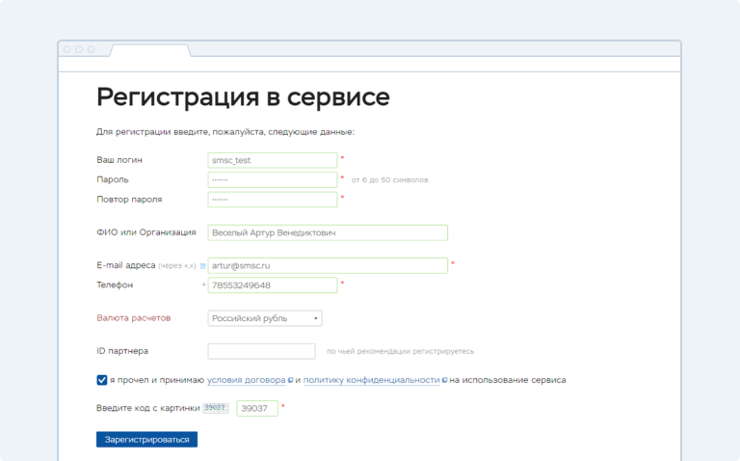
Task: Click the external link icon after условия договора
Action: 290,380
